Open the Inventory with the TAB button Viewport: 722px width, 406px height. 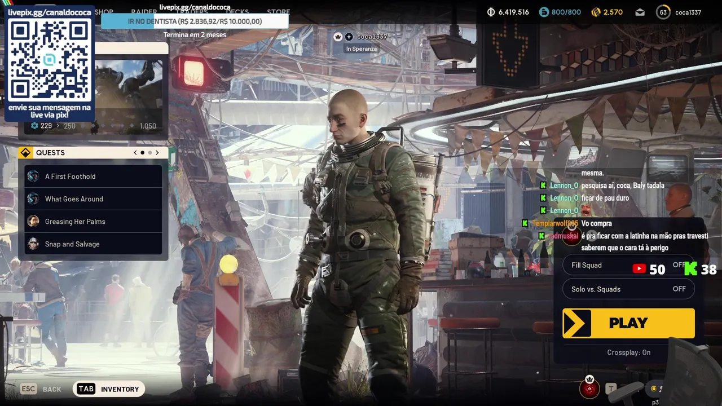click(109, 389)
